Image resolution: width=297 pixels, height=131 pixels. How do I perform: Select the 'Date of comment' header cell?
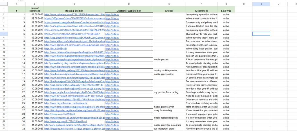coord(35,10)
